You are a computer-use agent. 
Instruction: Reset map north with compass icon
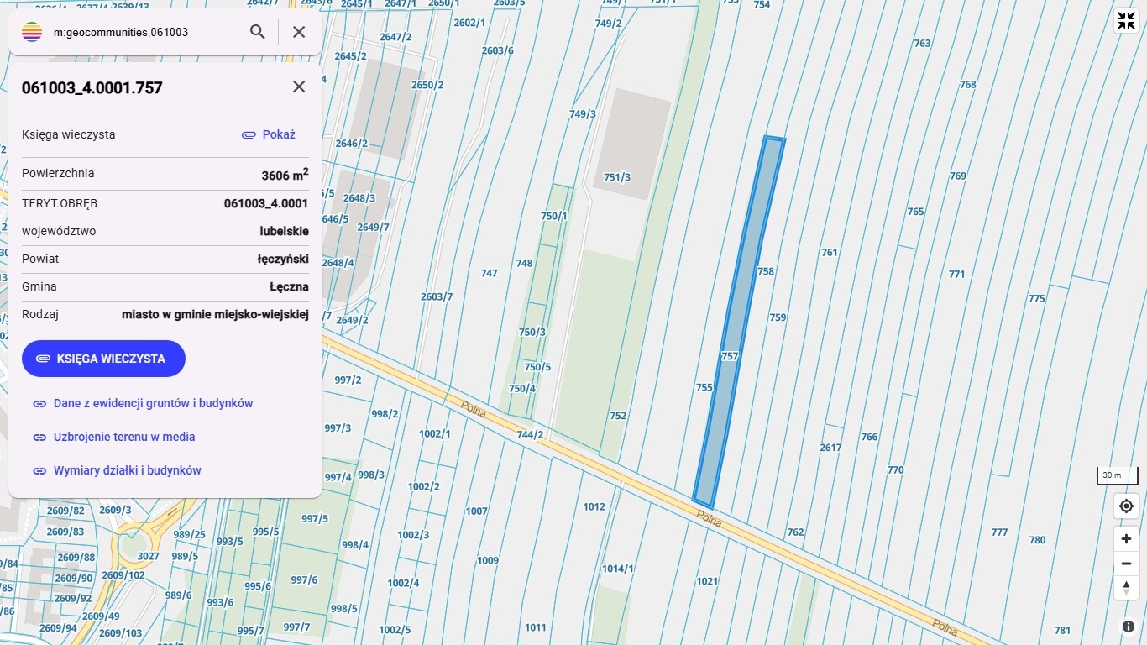tap(1126, 587)
